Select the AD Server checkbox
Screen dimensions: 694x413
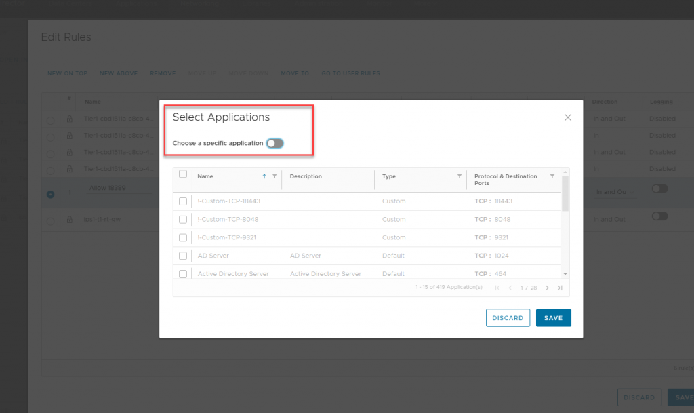coord(183,256)
